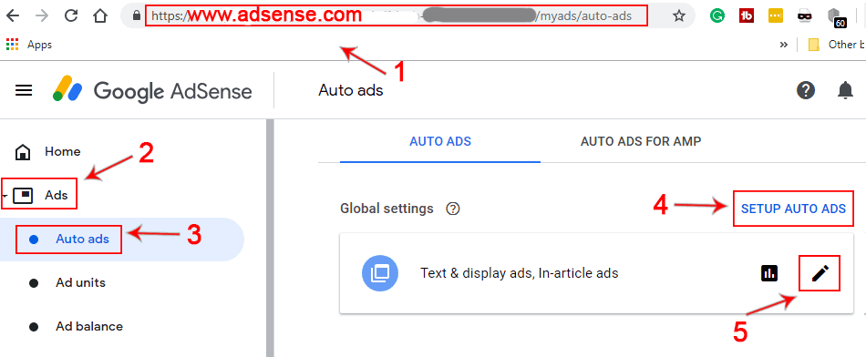
Task: Click the browser forward arrow
Action: click(41, 15)
